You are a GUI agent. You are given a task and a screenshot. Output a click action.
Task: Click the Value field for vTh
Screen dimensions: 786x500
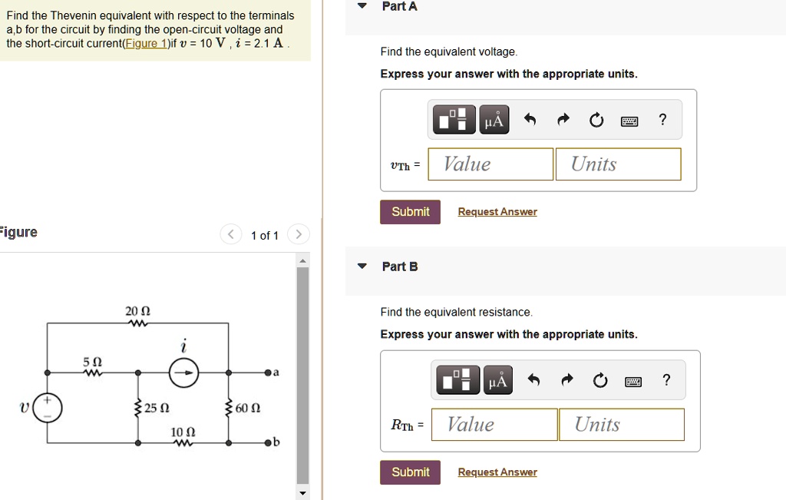tap(490, 164)
